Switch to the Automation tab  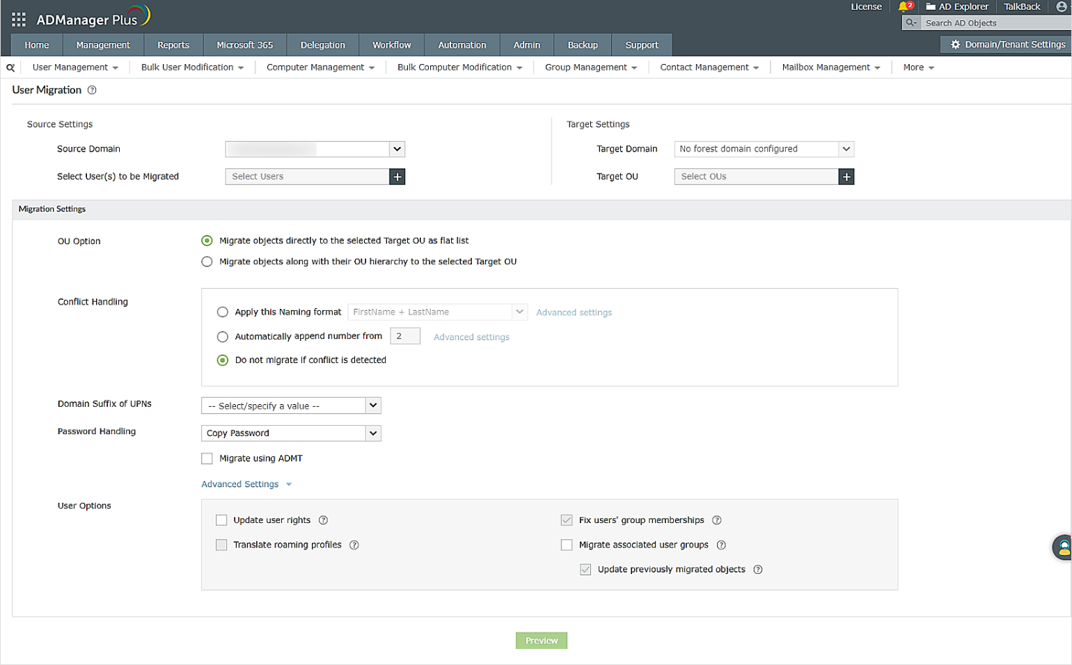pyautogui.click(x=462, y=45)
